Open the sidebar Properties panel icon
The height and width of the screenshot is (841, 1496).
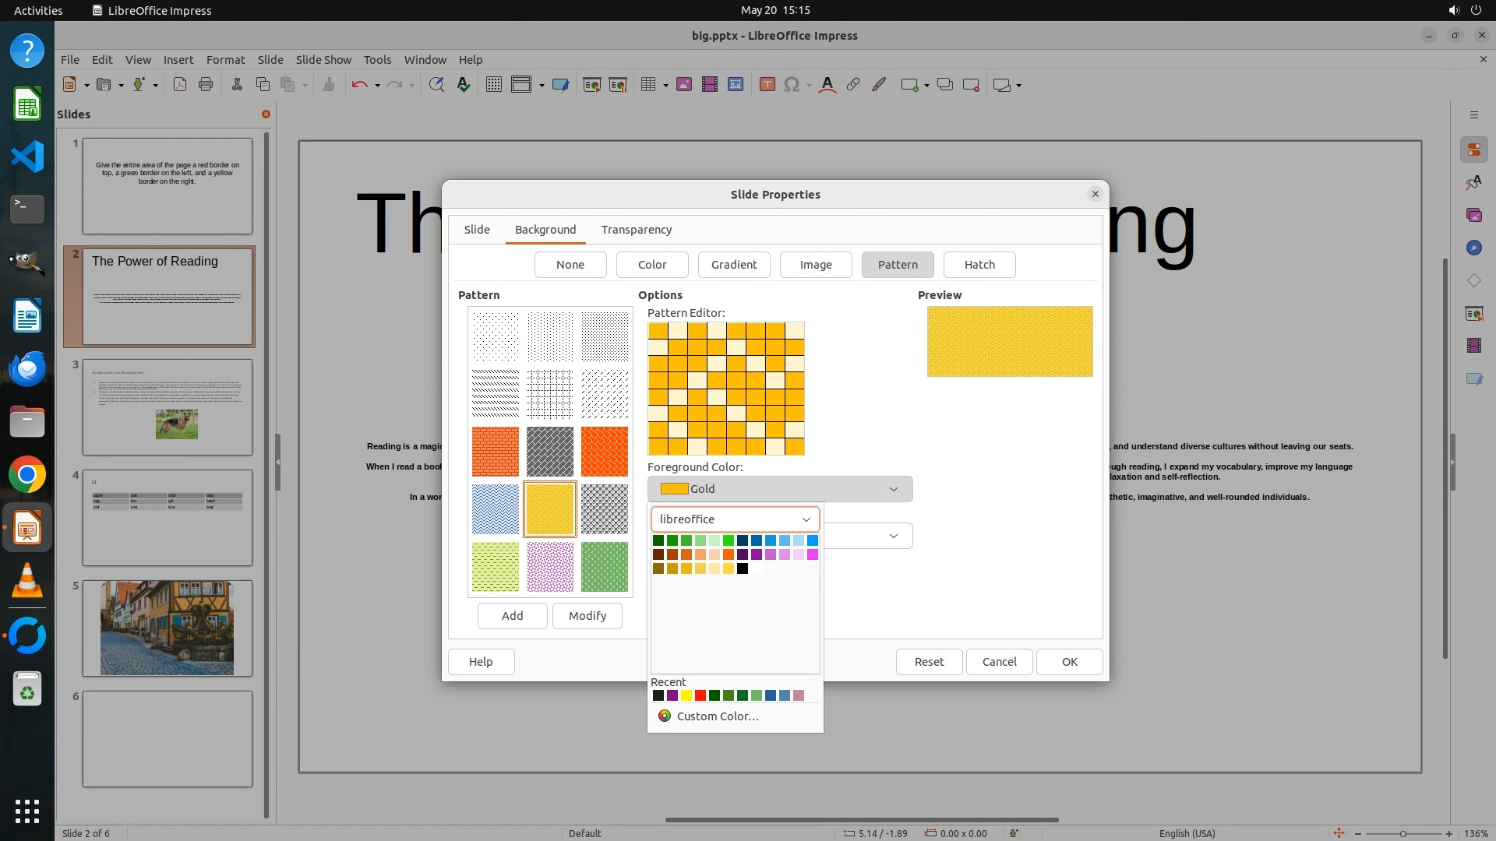point(1473,150)
